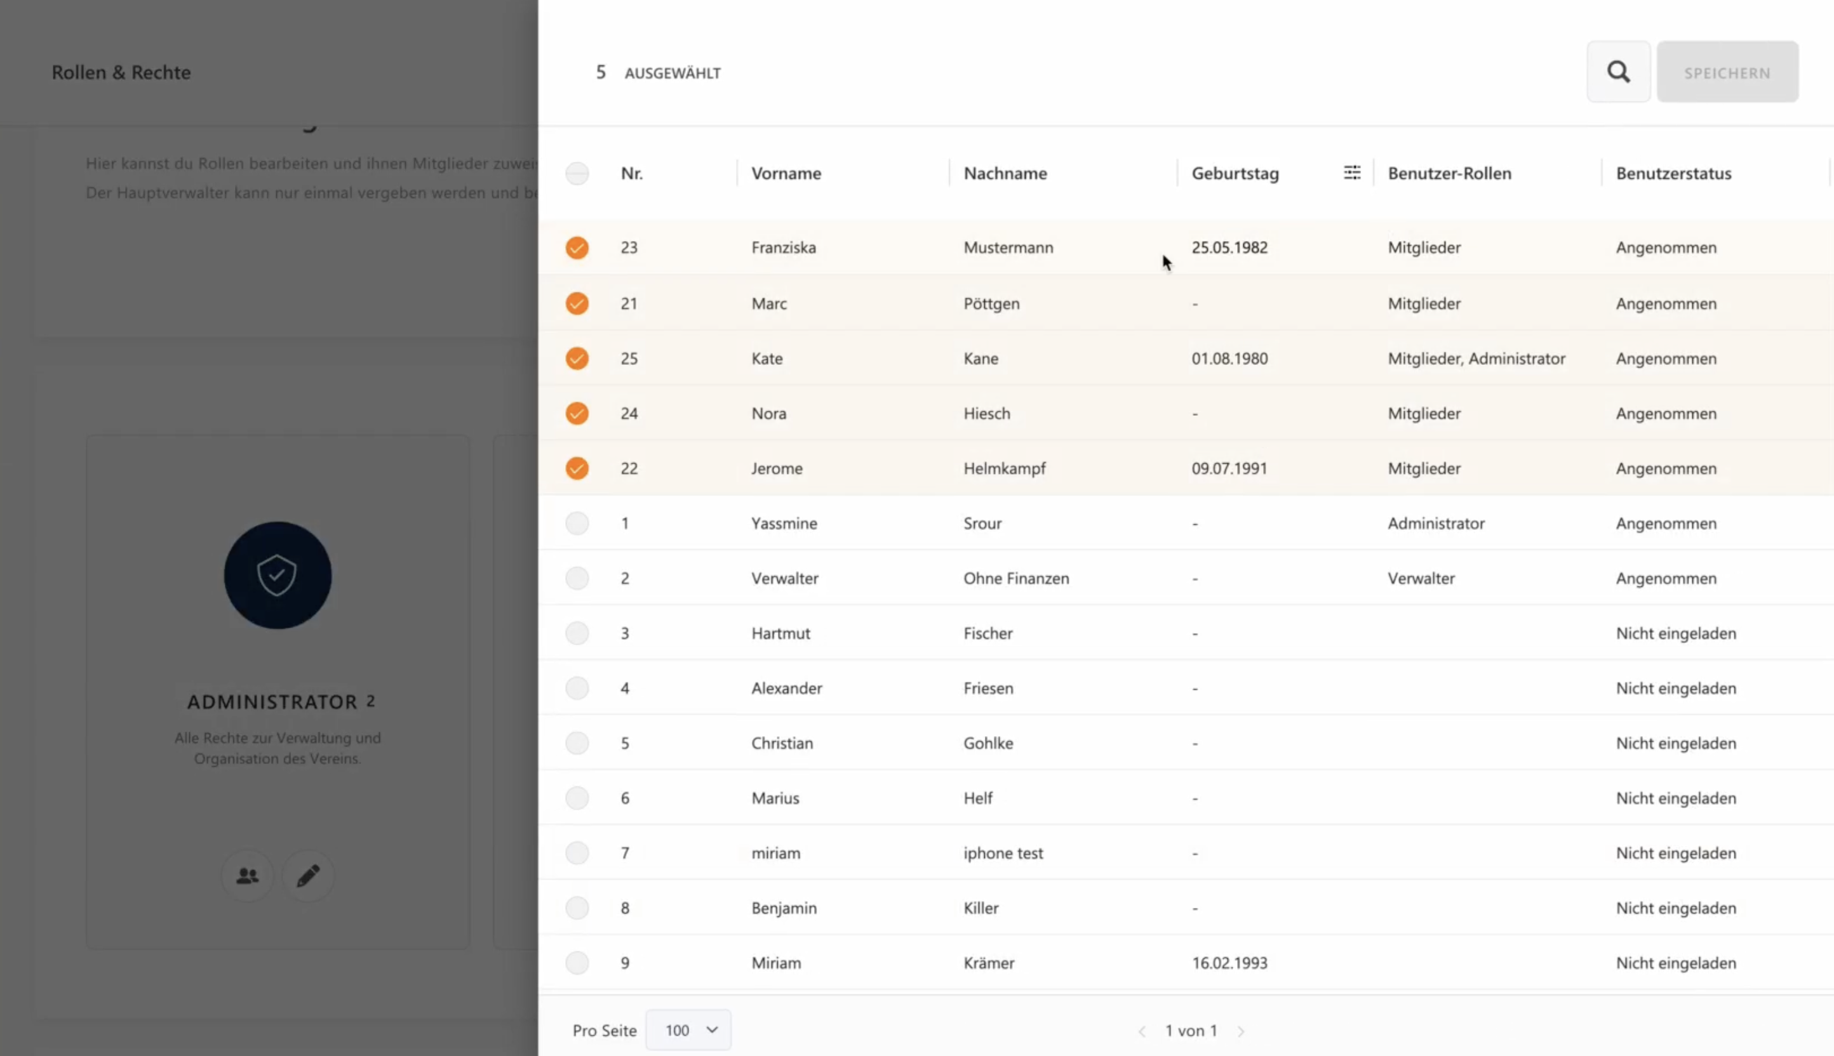This screenshot has width=1834, height=1056.
Task: Toggle the select-all checkbox in header
Action: click(x=577, y=173)
